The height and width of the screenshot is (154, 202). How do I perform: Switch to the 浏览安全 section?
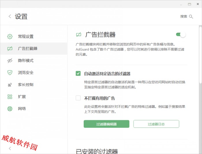tap(26, 73)
